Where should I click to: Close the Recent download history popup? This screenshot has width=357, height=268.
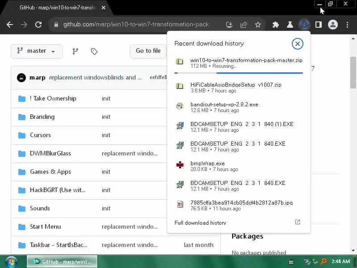click(x=297, y=43)
